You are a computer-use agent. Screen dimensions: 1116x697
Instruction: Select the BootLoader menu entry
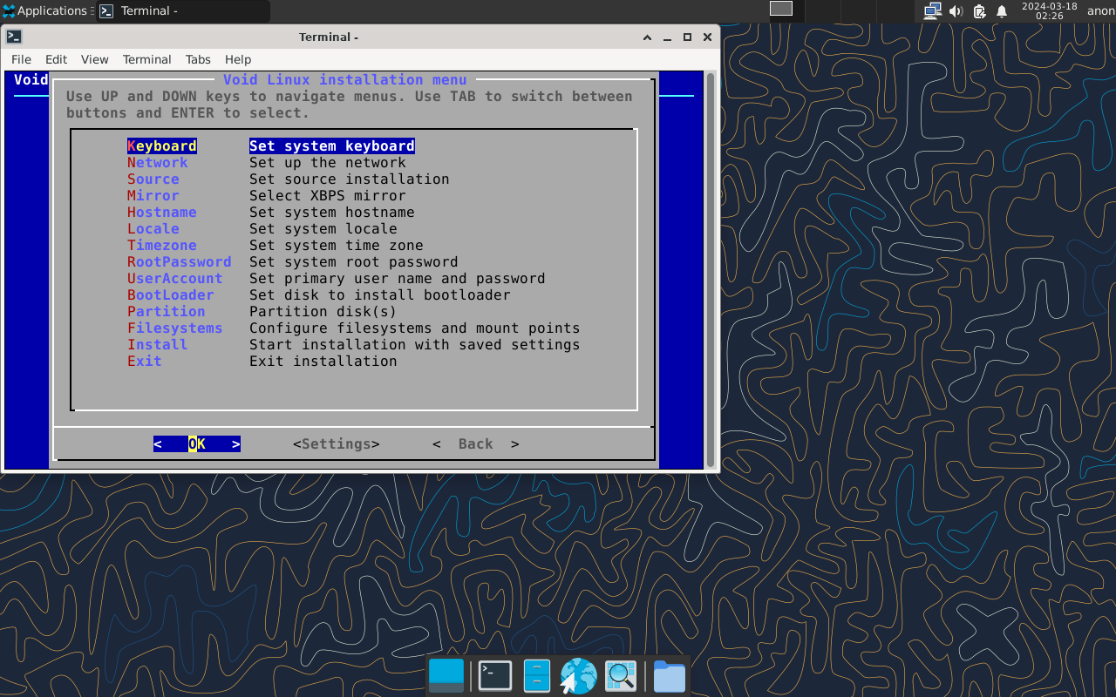click(x=171, y=294)
